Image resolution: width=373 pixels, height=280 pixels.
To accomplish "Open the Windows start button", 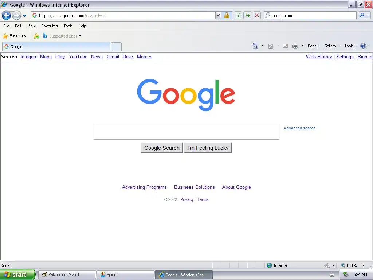I will [x=17, y=275].
